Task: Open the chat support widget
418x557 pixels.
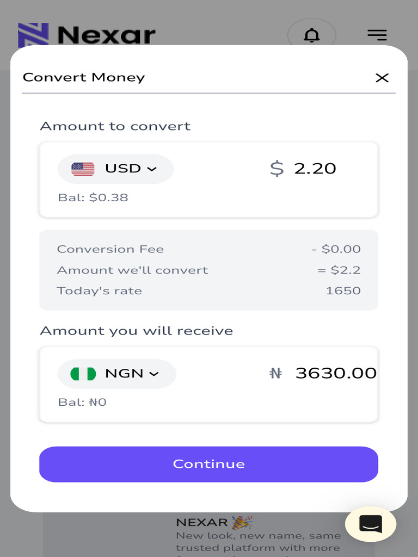Action: (x=371, y=524)
